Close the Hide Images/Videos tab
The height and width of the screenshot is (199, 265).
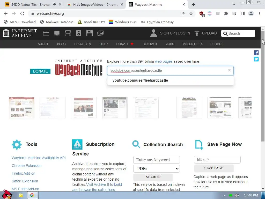(x=122, y=5)
